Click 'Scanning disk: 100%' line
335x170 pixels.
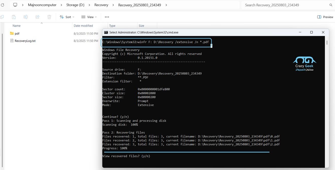120,125
